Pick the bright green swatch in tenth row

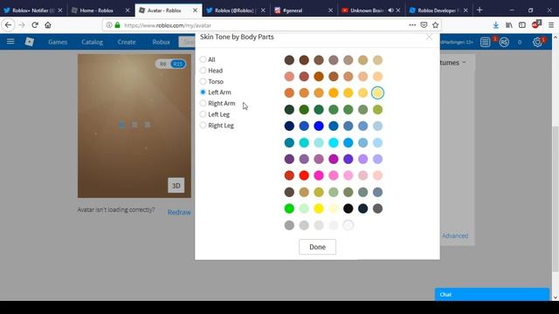point(289,208)
